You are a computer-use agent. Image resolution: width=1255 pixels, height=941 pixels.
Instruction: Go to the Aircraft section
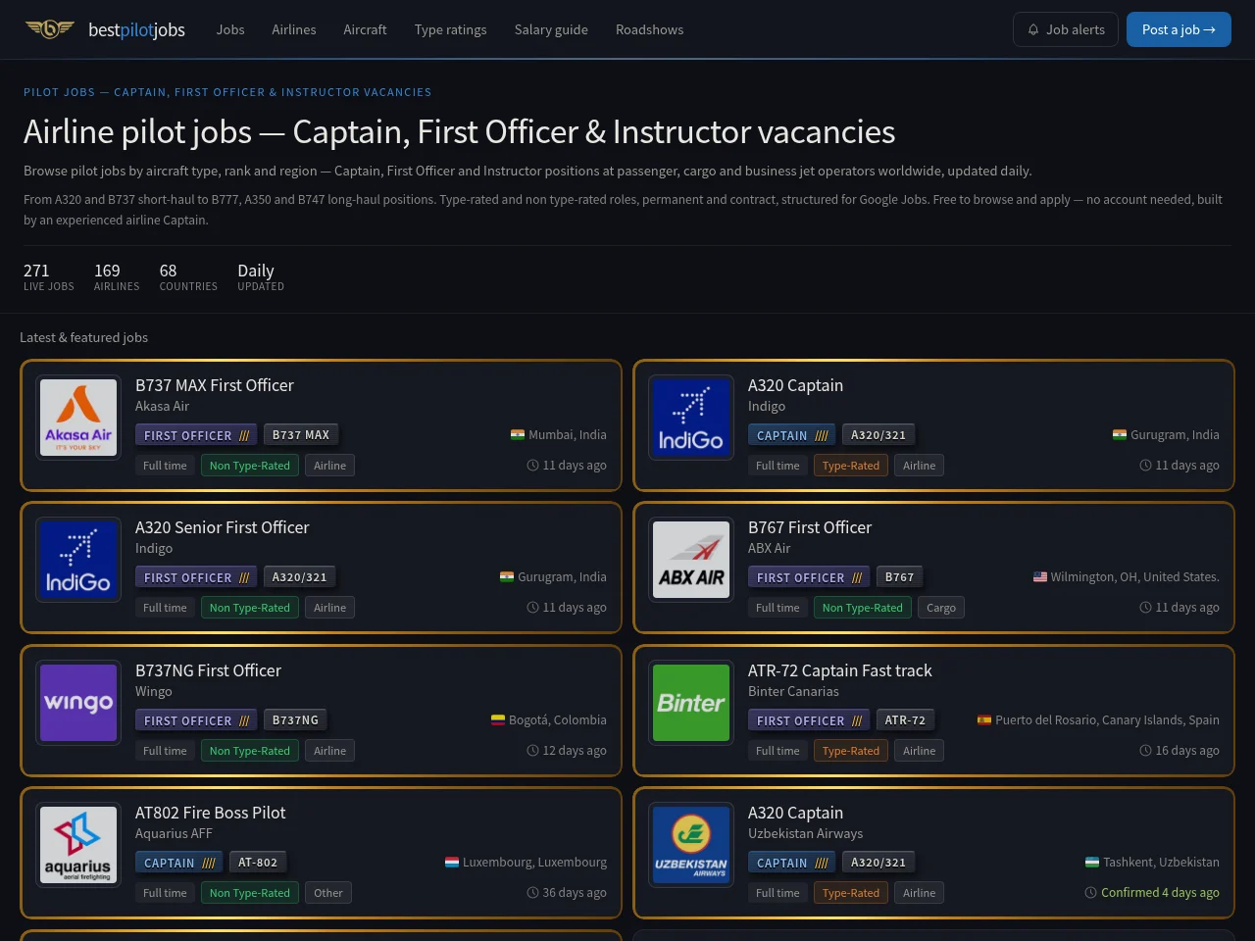[x=365, y=29]
